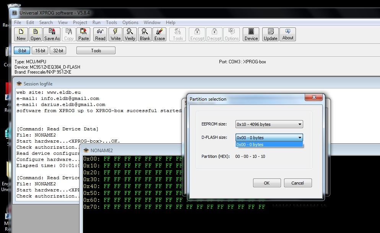Click the Blank check icon
This screenshot has width=380, height=233.
[145, 34]
